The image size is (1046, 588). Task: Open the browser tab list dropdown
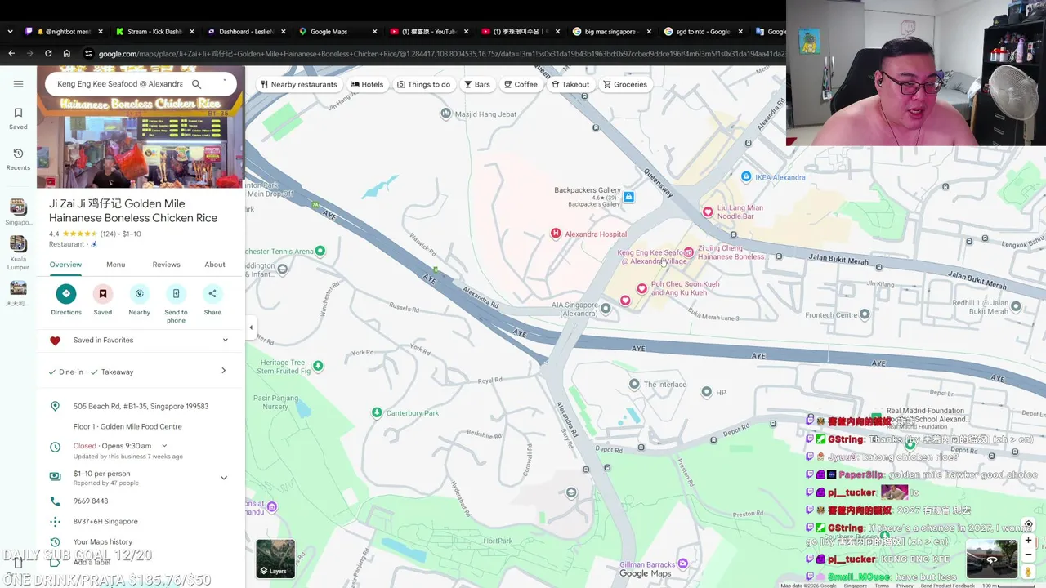click(x=10, y=32)
